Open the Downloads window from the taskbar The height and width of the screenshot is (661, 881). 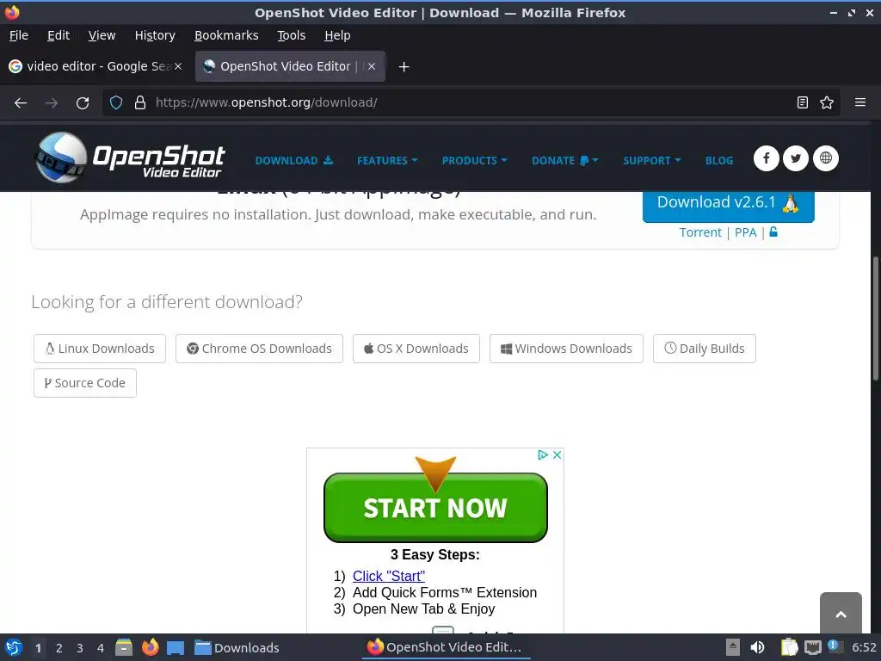(x=237, y=648)
